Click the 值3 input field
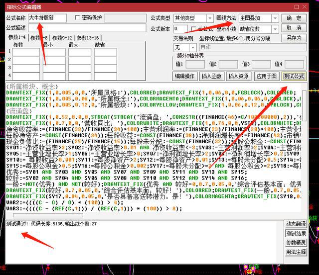Viewport: 319px width, 275px height. point(261,64)
